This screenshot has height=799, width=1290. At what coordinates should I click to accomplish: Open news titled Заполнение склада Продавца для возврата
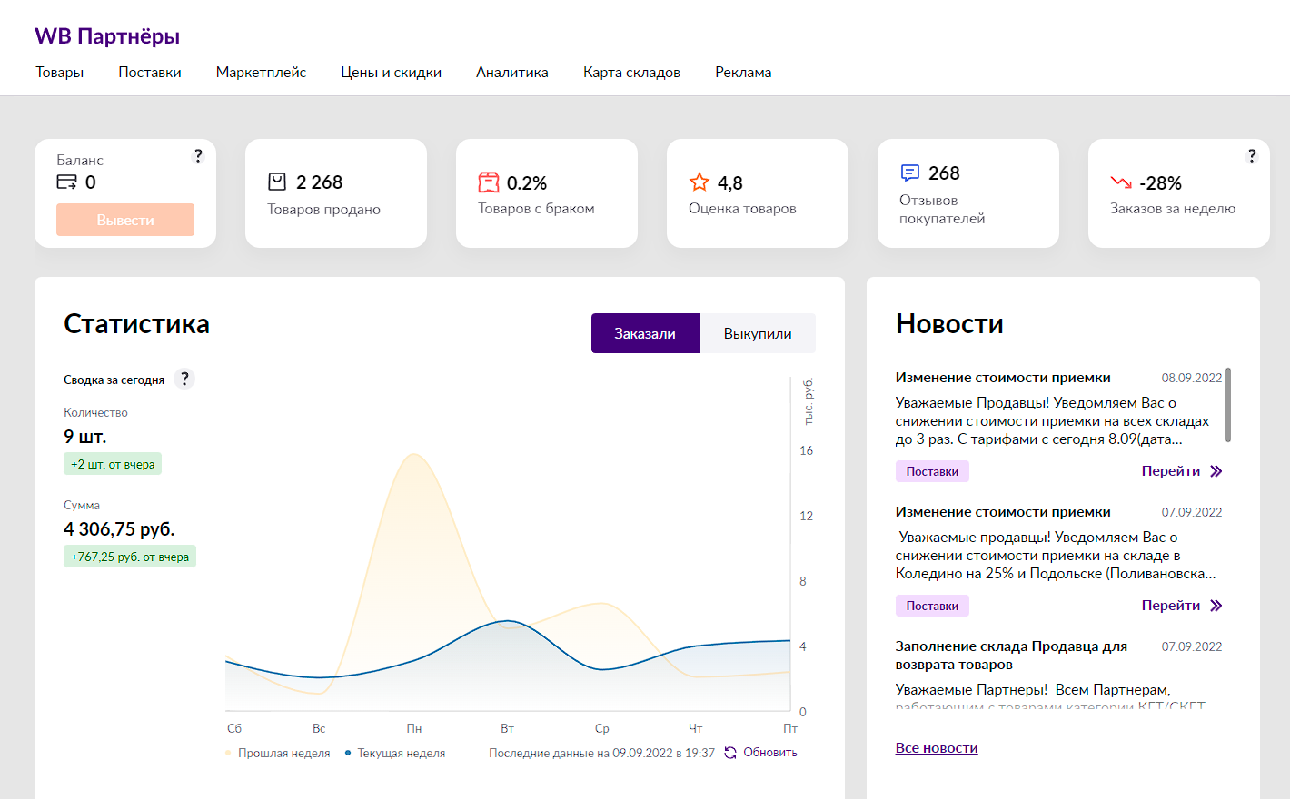pyautogui.click(x=1011, y=656)
